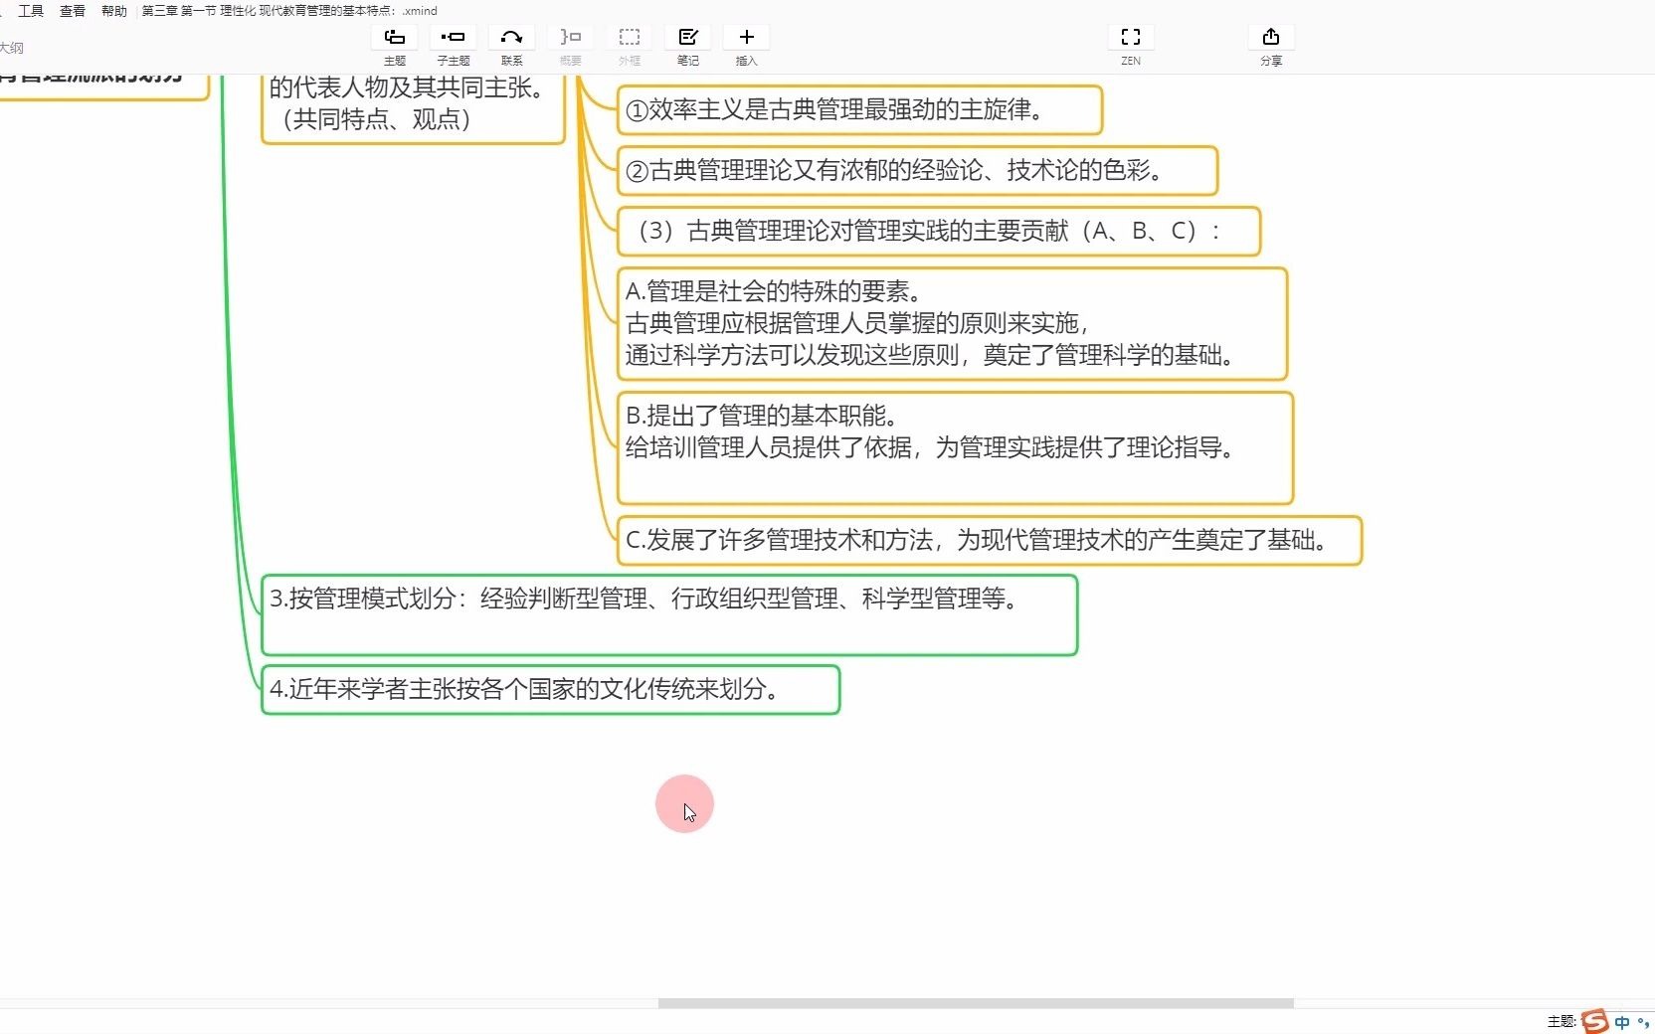Select topic ①效率主义是古典管理最强劲的主旋律
1655x1034 pixels.
(860, 110)
